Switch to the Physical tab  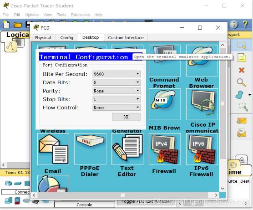pos(43,38)
